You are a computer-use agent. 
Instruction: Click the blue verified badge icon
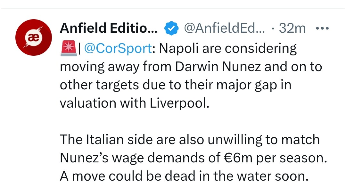click(x=171, y=29)
